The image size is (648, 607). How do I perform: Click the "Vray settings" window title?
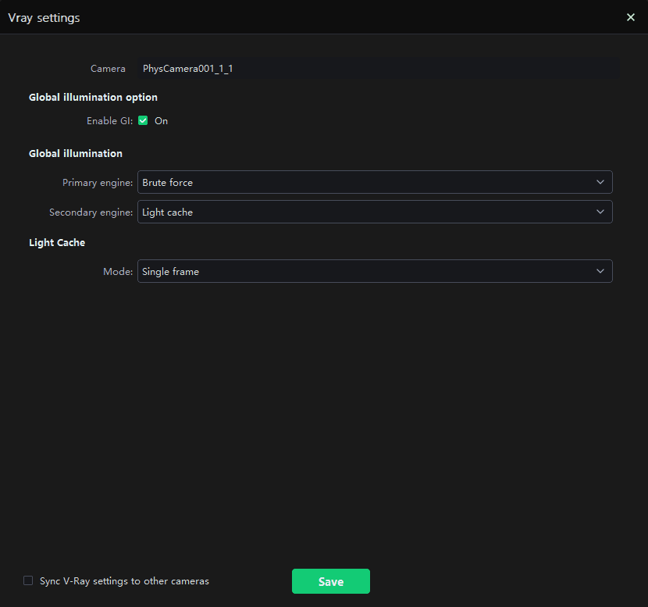pyautogui.click(x=44, y=17)
